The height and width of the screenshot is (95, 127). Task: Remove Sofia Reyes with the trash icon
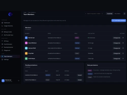click(x=123, y=59)
